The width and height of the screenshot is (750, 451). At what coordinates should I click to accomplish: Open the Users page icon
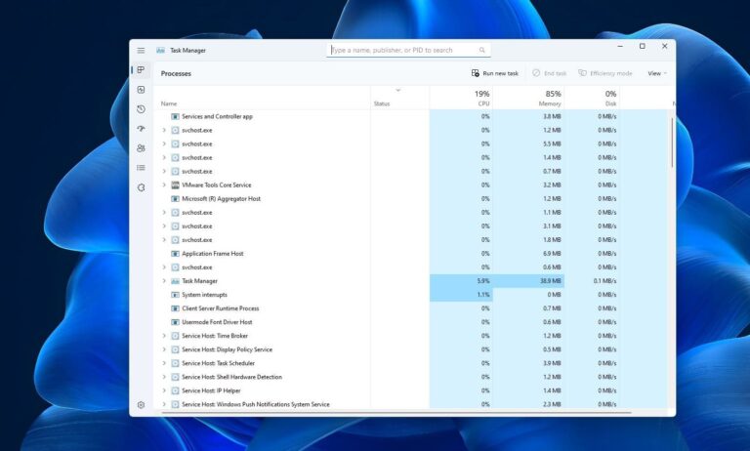[x=141, y=148]
